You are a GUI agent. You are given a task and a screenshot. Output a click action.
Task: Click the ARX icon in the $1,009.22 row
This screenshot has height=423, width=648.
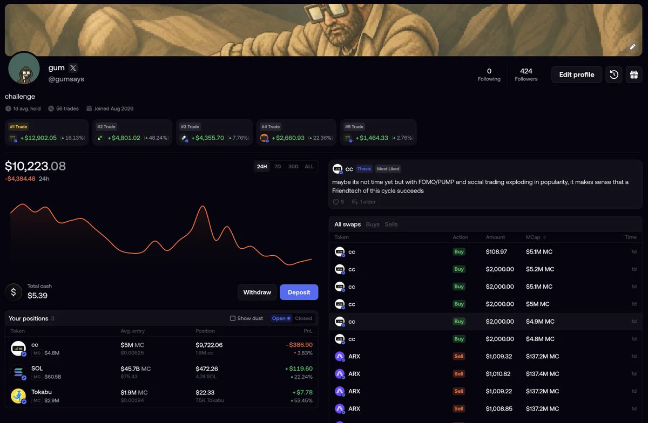tap(340, 391)
